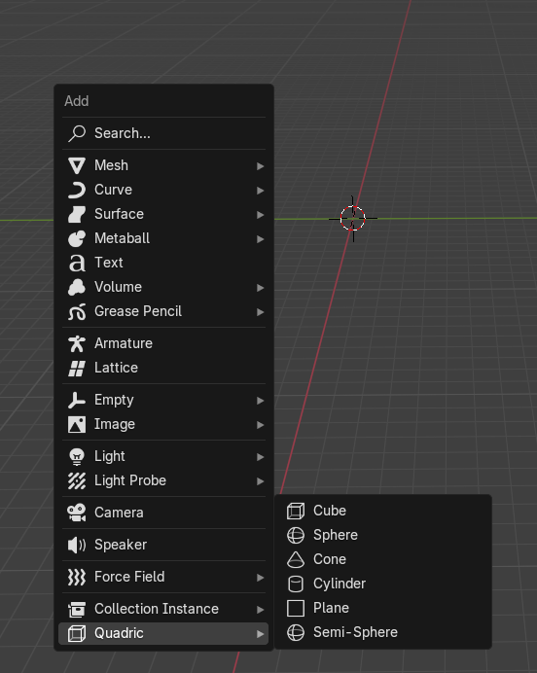This screenshot has width=537, height=673.
Task: Click the Cube icon in Quadric submenu
Action: pyautogui.click(x=296, y=511)
